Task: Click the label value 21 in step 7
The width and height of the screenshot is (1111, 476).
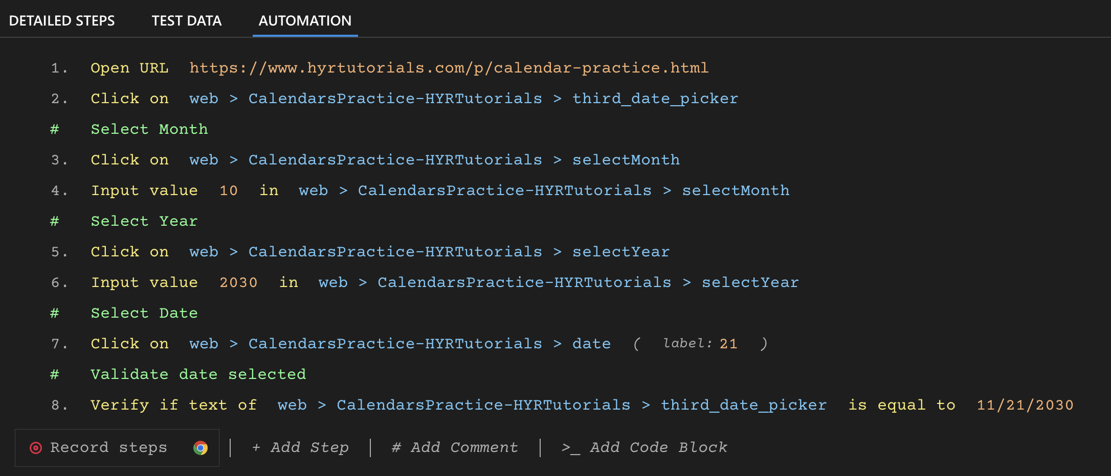Action: pos(728,344)
